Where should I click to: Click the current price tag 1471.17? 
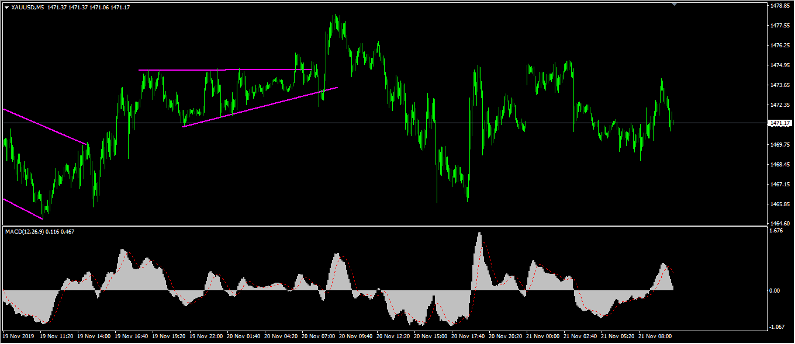pyautogui.click(x=780, y=123)
